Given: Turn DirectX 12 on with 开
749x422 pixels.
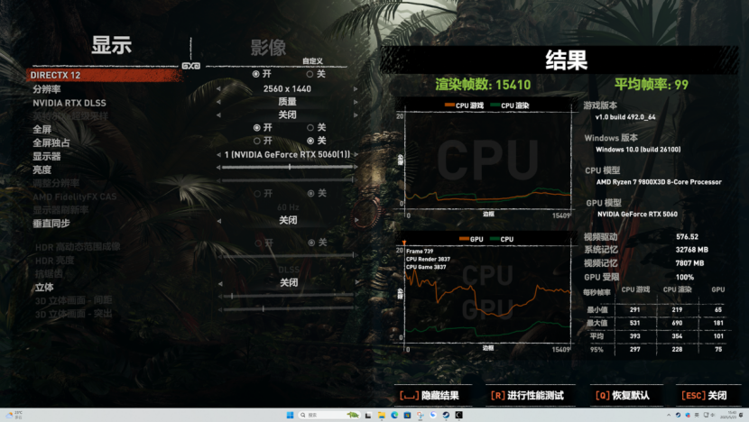Looking at the screenshot, I should [x=262, y=74].
